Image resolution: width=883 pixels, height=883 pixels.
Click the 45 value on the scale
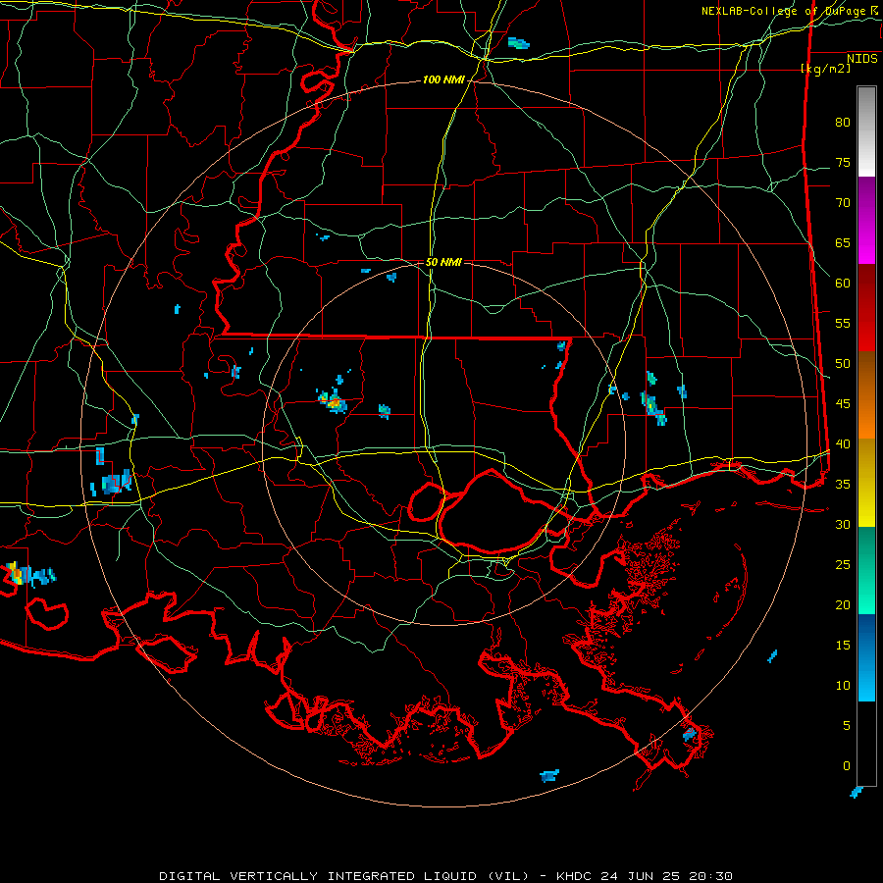click(843, 404)
